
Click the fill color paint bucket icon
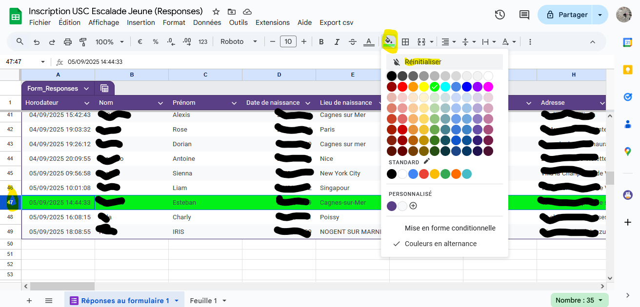(x=389, y=41)
